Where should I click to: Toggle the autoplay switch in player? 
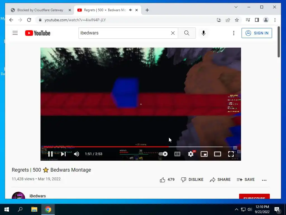pos(163,154)
